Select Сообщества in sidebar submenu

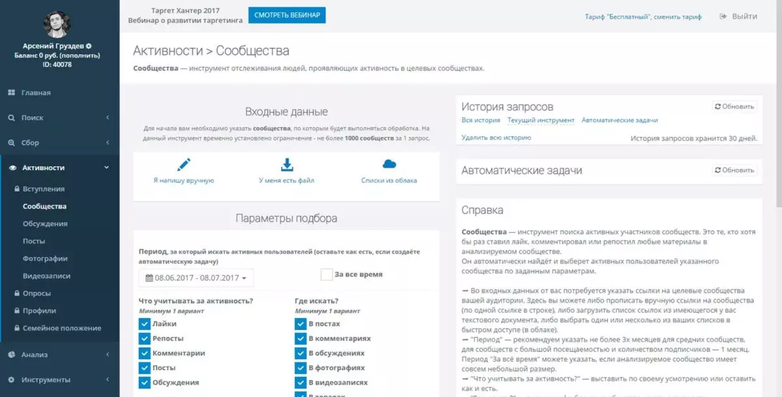(x=44, y=207)
